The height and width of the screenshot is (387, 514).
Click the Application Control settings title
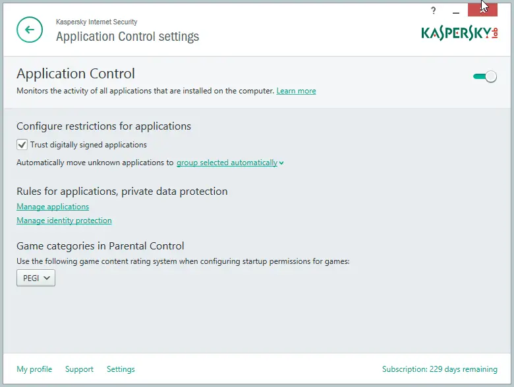click(x=128, y=36)
